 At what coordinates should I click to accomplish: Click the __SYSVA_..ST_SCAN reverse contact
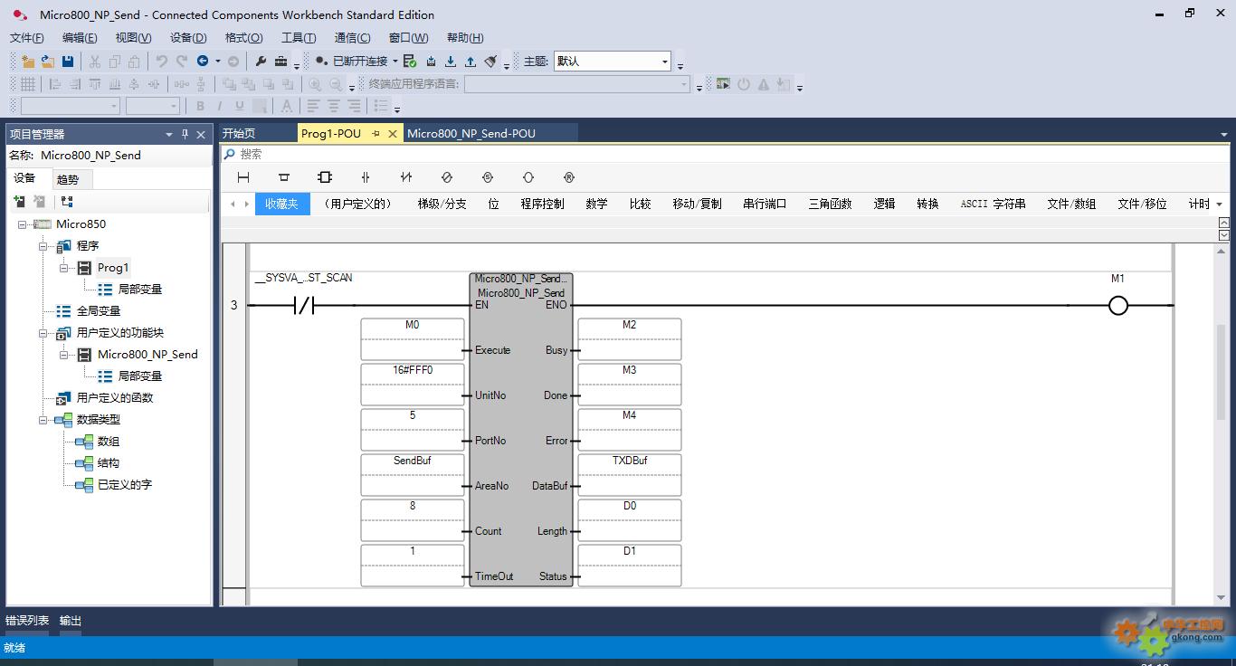coord(304,306)
